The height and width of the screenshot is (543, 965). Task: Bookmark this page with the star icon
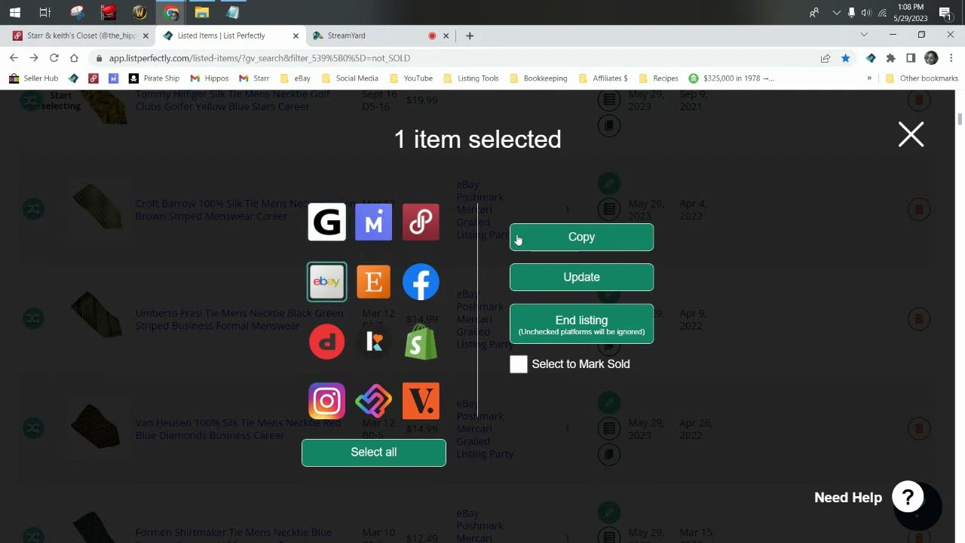[x=845, y=58]
